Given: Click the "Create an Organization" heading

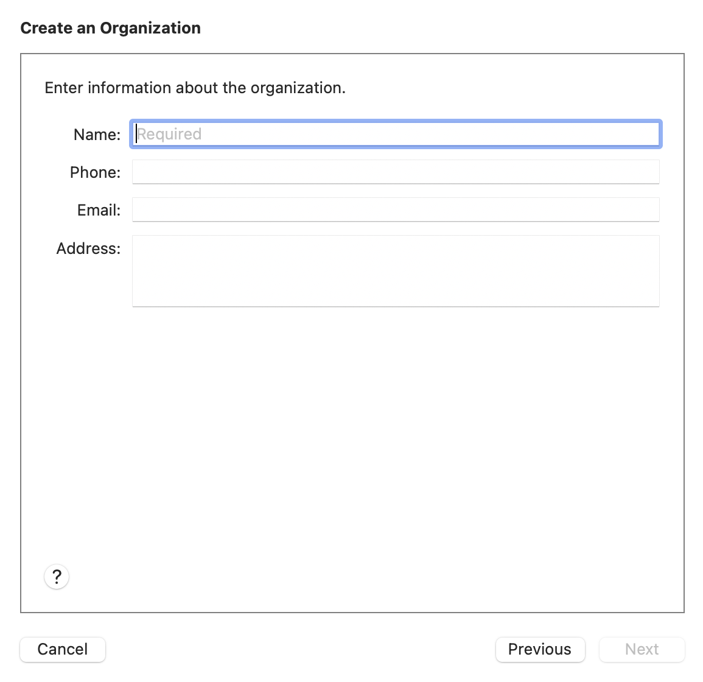Looking at the screenshot, I should pyautogui.click(x=110, y=28).
